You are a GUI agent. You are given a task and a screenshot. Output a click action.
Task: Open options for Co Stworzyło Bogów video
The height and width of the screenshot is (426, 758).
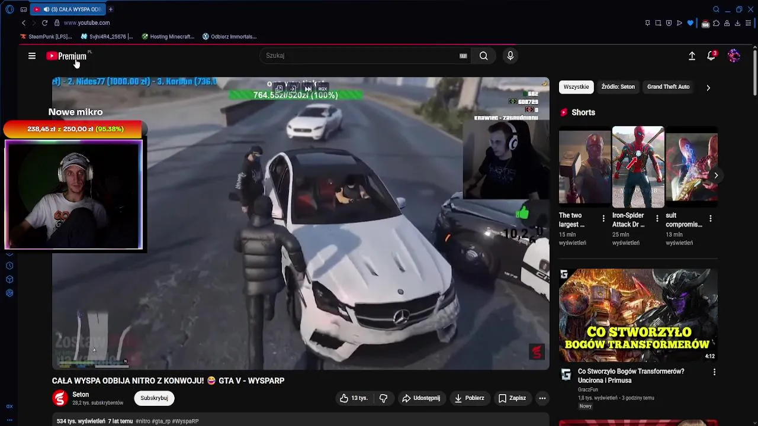714,372
